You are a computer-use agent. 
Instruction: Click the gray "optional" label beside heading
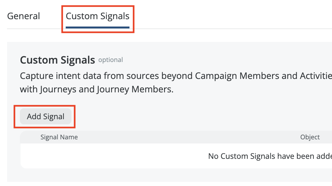point(111,60)
